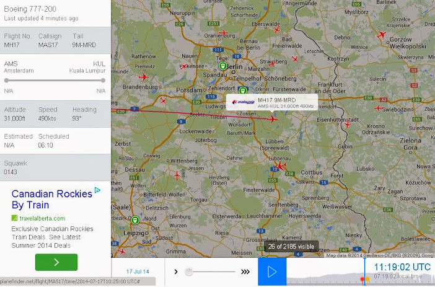
Task: Click the KUL Kuala Lumpur destination label
Action: pos(87,67)
